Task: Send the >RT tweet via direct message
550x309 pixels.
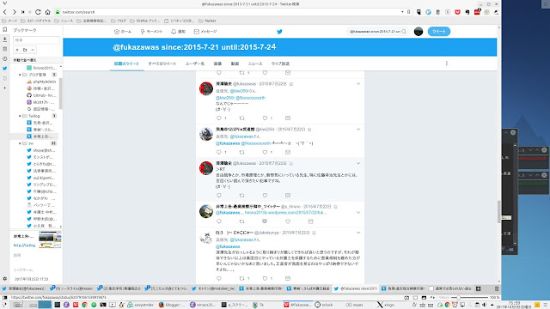Action: 288,195
